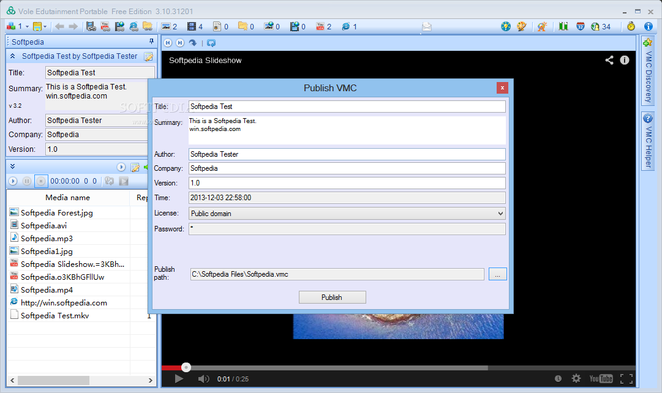Click the stop button in media panel

coord(41,181)
